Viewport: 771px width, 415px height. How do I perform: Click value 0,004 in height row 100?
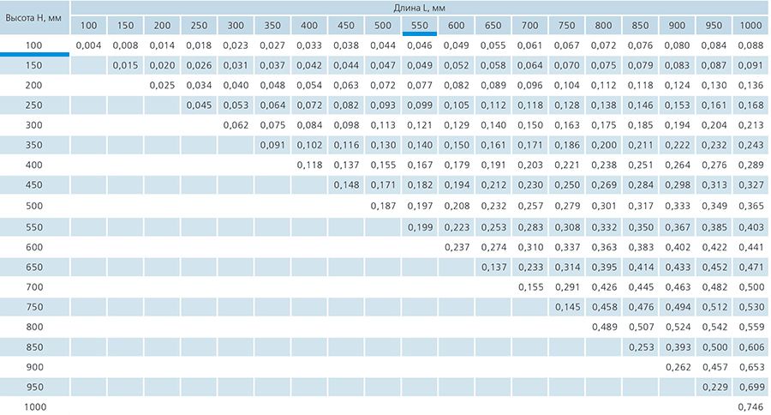88,45
